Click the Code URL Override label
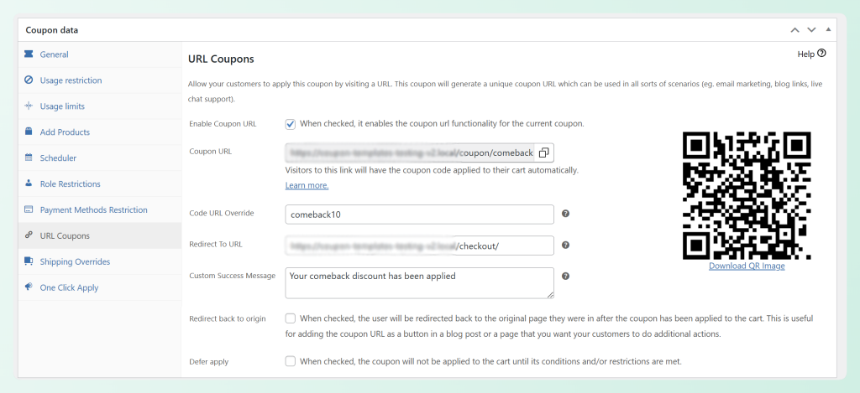This screenshot has width=860, height=393. tap(222, 213)
